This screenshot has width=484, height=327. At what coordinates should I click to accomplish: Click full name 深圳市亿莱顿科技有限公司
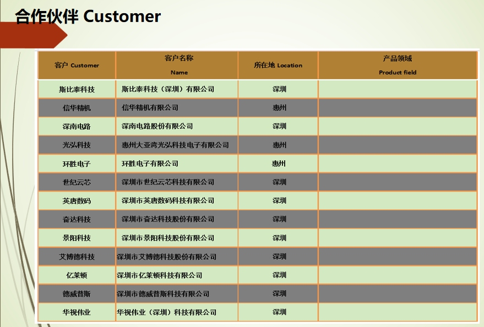[x=160, y=275]
